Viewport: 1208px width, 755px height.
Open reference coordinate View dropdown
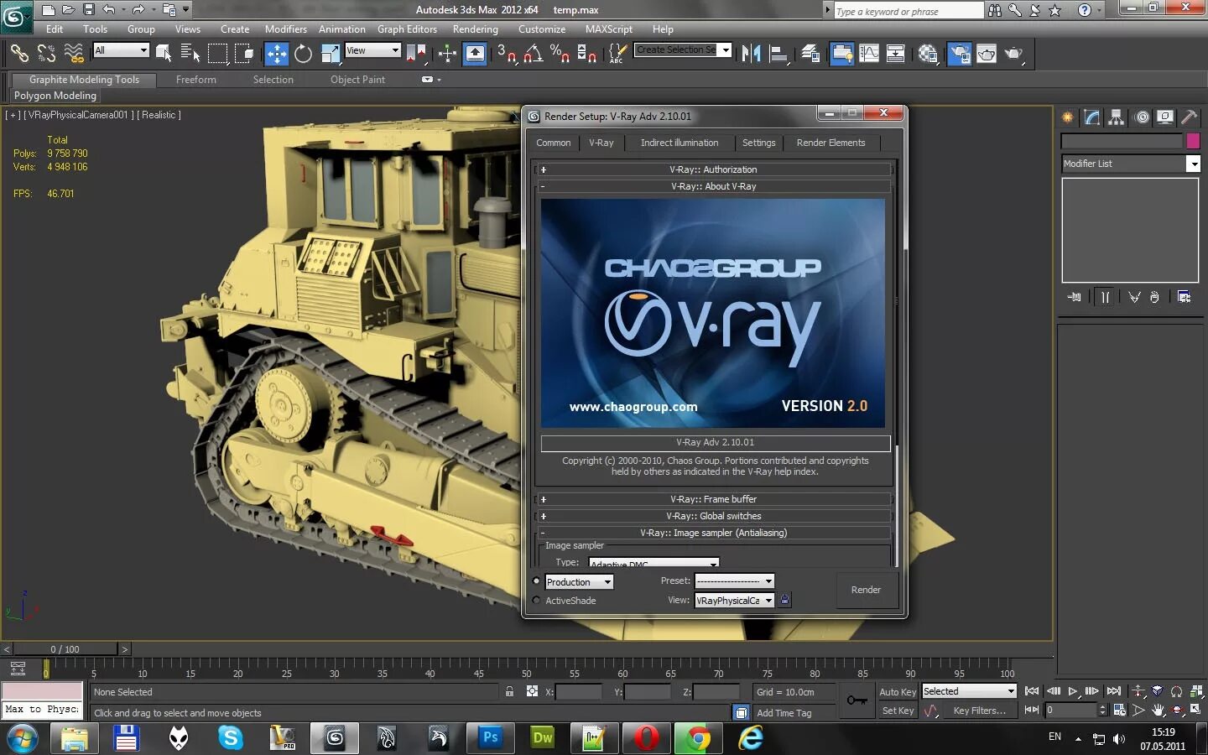(x=372, y=50)
